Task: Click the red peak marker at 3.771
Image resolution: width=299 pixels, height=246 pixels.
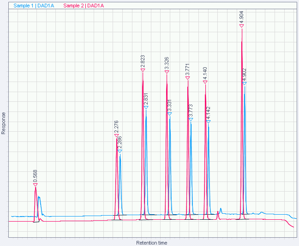Action: 188,78
